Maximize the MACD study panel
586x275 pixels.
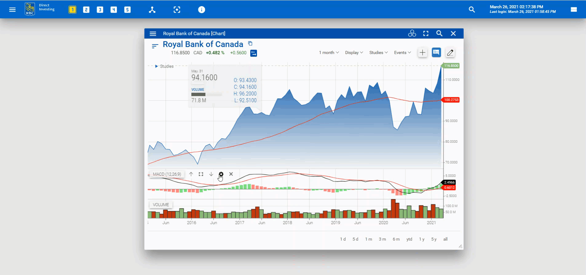[x=201, y=174]
